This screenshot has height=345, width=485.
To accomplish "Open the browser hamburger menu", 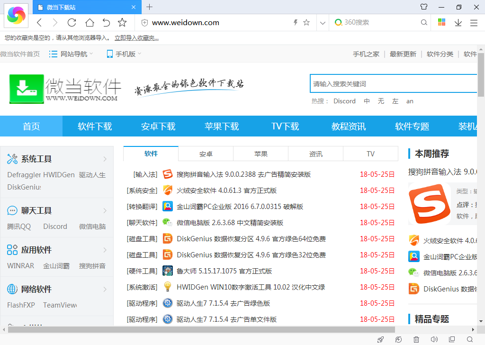I will [474, 23].
